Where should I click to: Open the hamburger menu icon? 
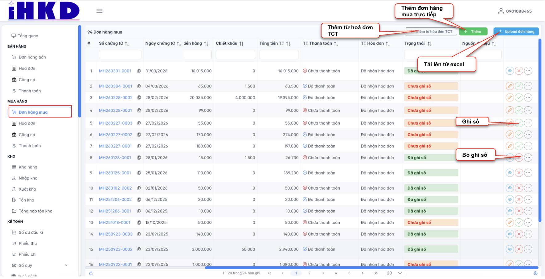pos(99,11)
